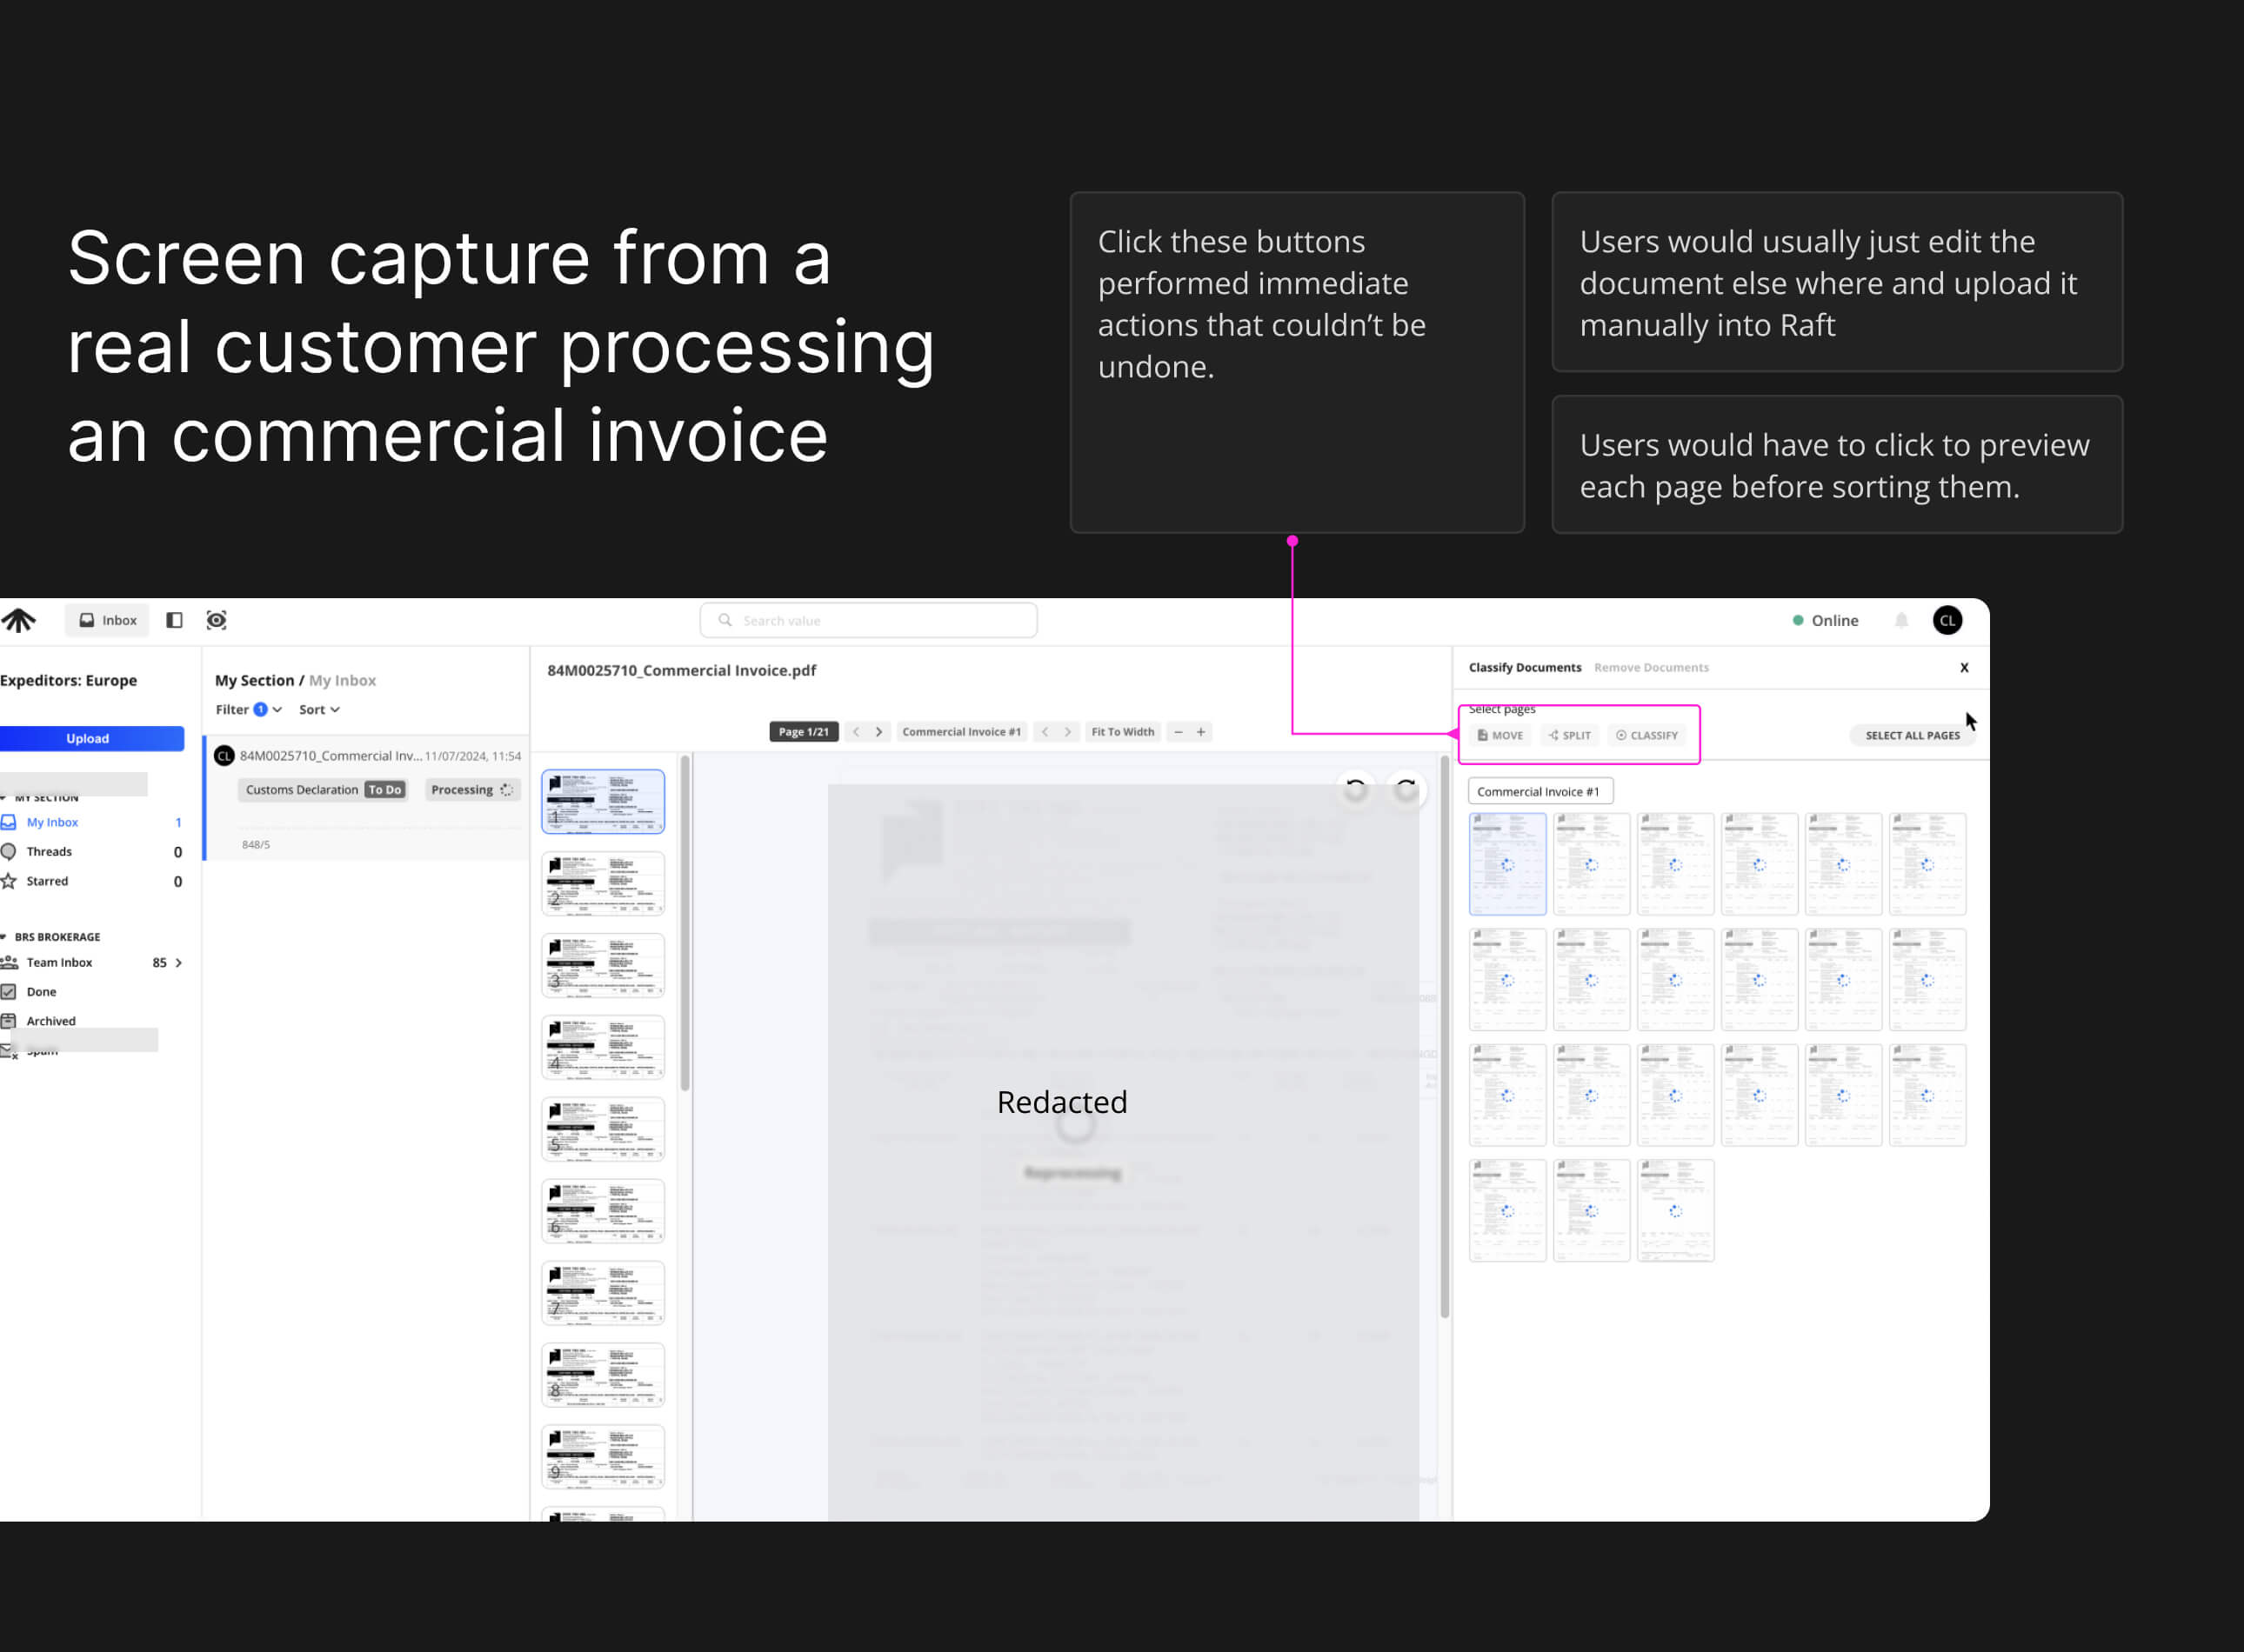
Task: Click the sidebar panel toggle icon
Action: coord(174,620)
